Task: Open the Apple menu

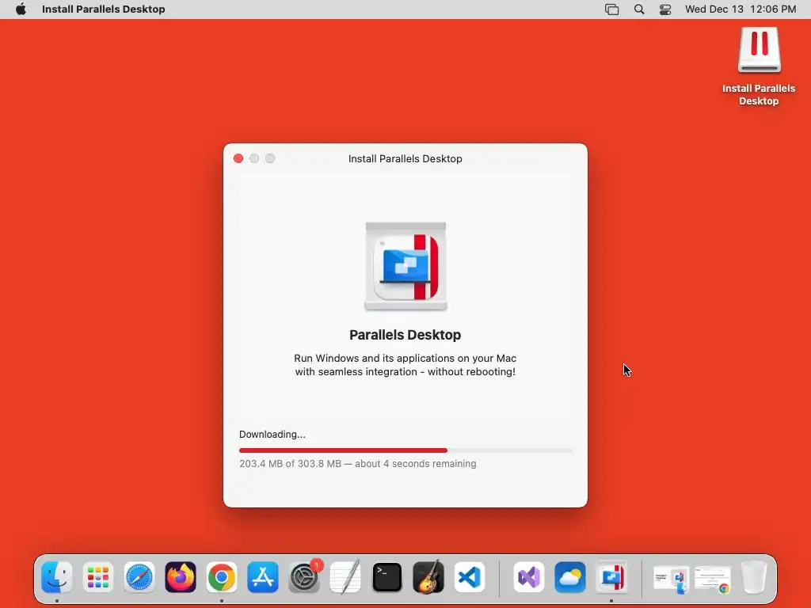Action: point(21,9)
